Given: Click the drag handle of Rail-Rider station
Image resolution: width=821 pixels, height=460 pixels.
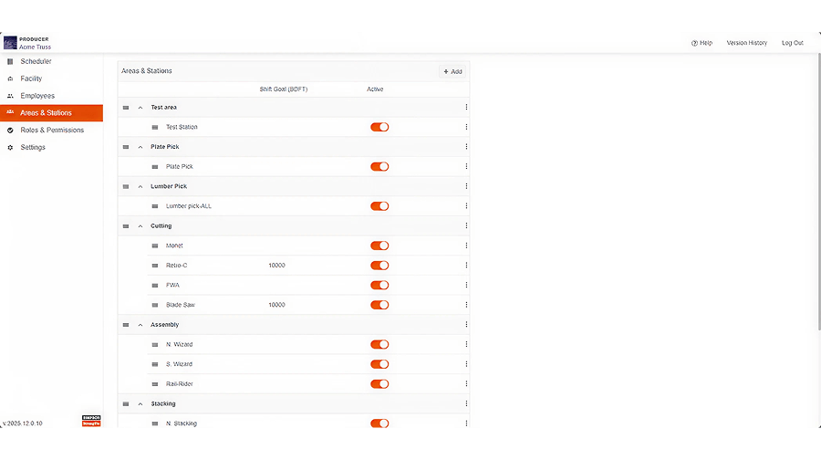Looking at the screenshot, I should (x=155, y=384).
